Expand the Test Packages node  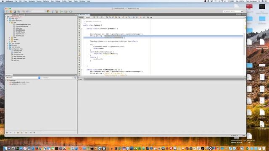[8, 43]
